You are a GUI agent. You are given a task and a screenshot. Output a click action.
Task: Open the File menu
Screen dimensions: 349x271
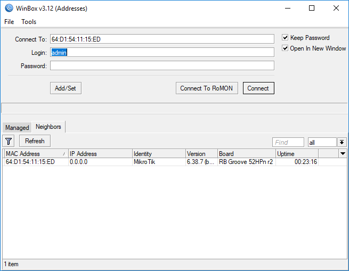(x=9, y=22)
